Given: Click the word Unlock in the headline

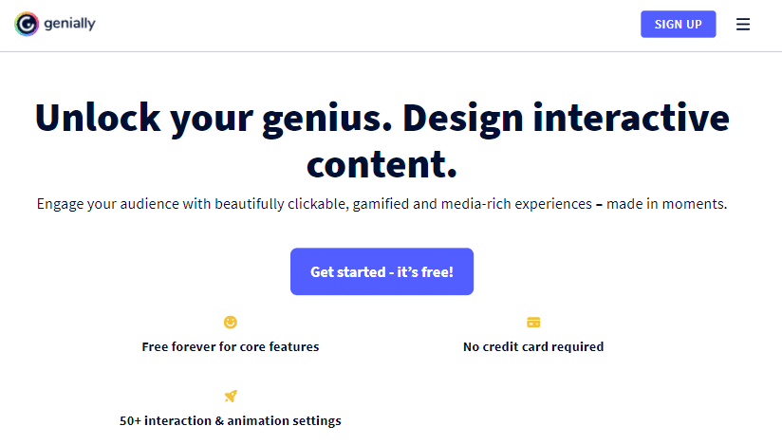Looking at the screenshot, I should tap(97, 119).
